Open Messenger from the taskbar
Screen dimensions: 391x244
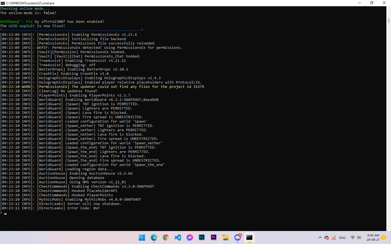coord(190,238)
